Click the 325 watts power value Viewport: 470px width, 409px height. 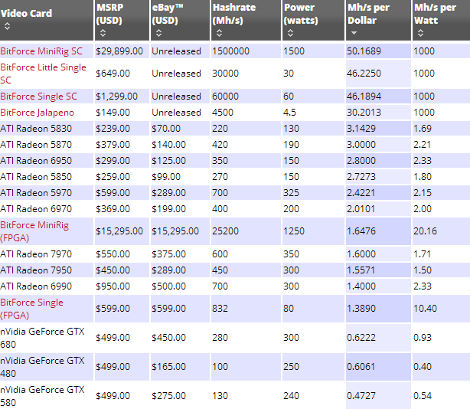coord(292,193)
